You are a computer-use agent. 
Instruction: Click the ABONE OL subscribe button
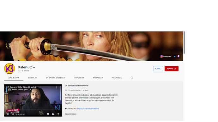tap(172, 69)
